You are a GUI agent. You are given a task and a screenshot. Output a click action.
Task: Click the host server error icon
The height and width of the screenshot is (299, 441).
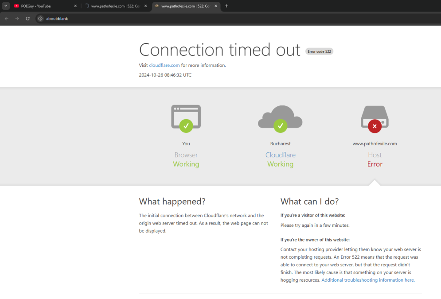375,119
